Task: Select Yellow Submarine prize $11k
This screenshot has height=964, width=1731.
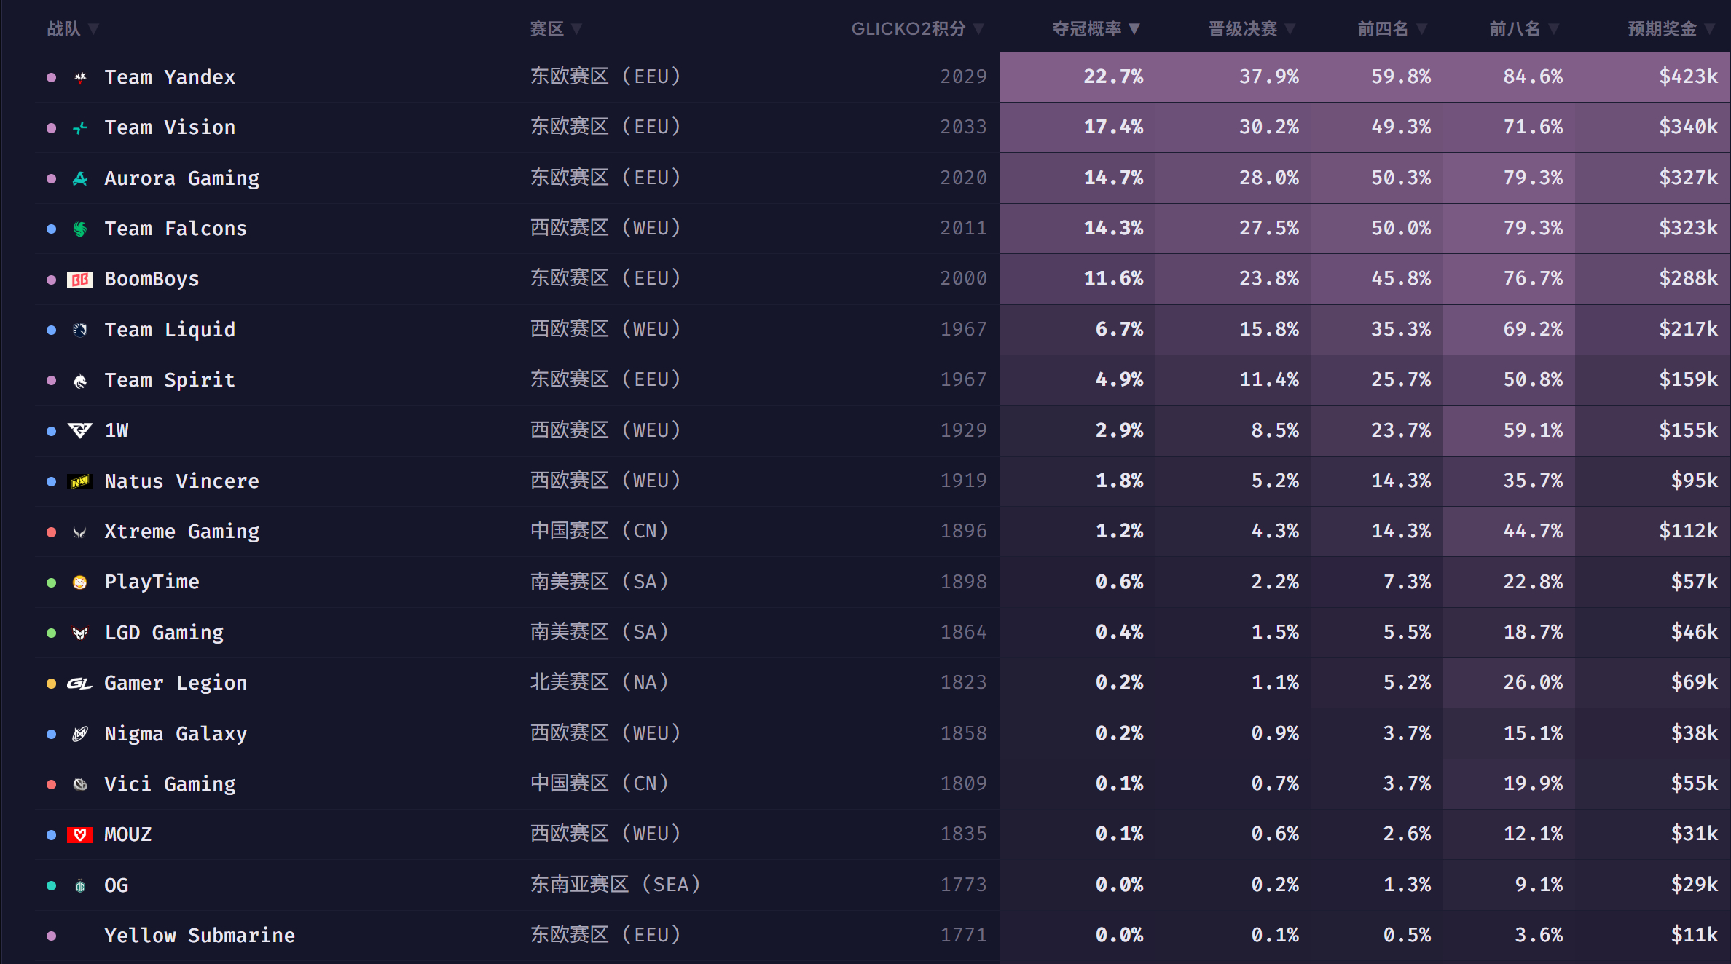Action: pos(1695,936)
